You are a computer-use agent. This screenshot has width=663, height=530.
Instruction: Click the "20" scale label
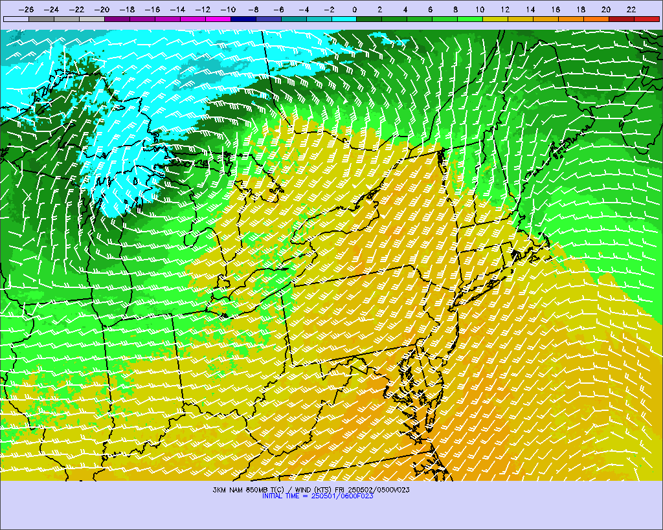[x=606, y=10]
